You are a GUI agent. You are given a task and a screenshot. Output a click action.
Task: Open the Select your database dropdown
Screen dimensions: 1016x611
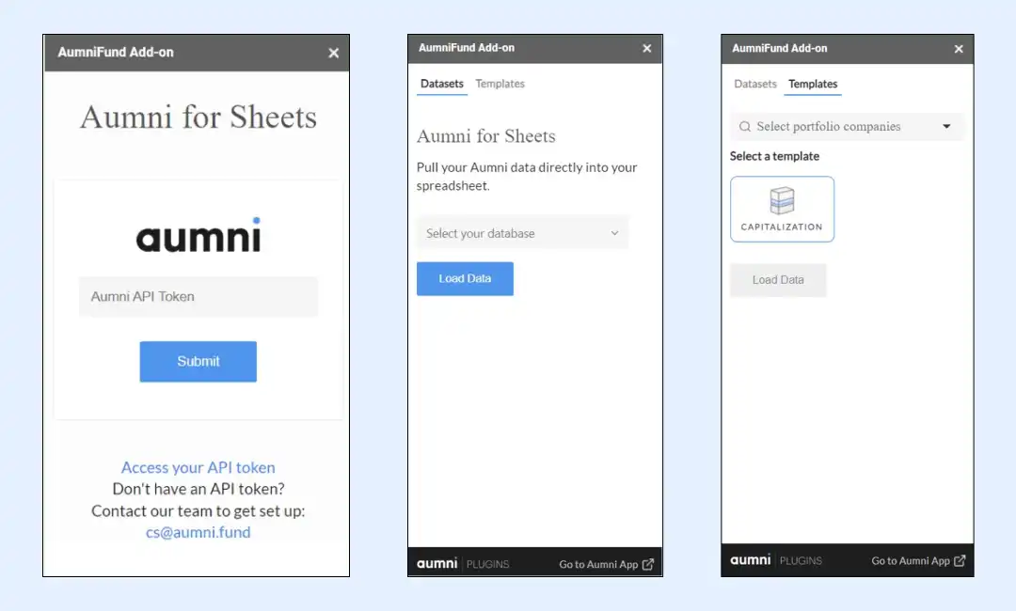[x=522, y=233]
